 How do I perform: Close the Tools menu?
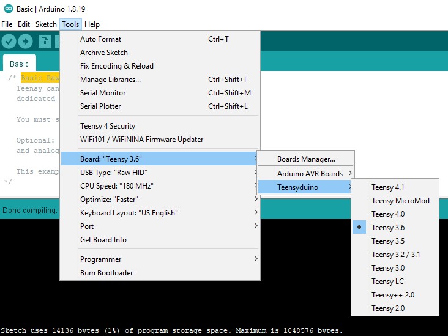[x=70, y=24]
